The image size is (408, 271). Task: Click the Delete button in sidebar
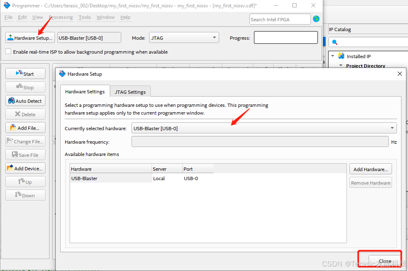point(25,114)
